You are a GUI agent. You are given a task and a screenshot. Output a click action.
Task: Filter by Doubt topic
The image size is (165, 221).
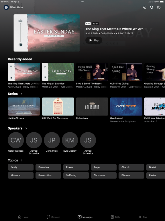pos(156,167)
